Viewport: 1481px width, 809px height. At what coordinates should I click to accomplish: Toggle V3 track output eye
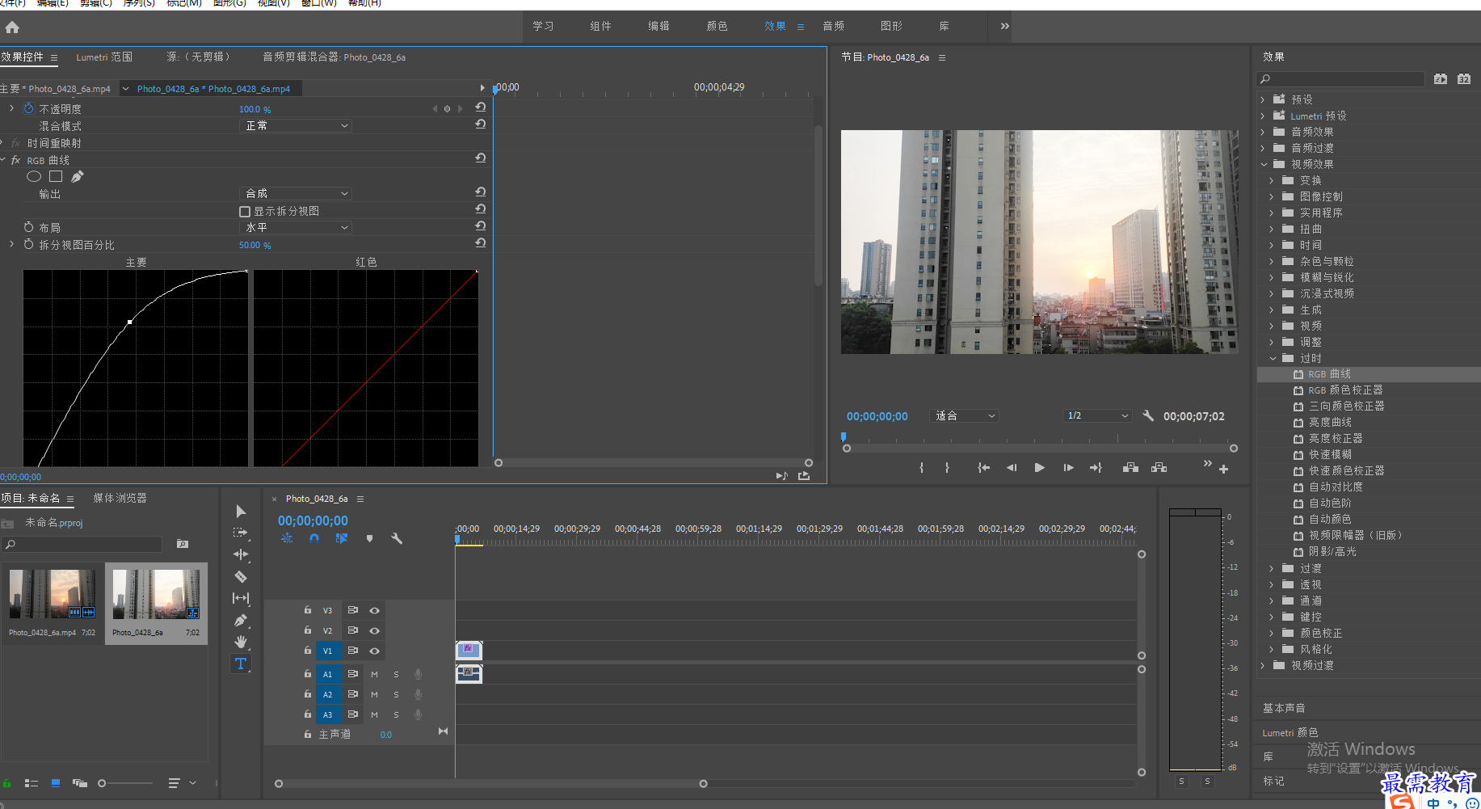click(374, 610)
